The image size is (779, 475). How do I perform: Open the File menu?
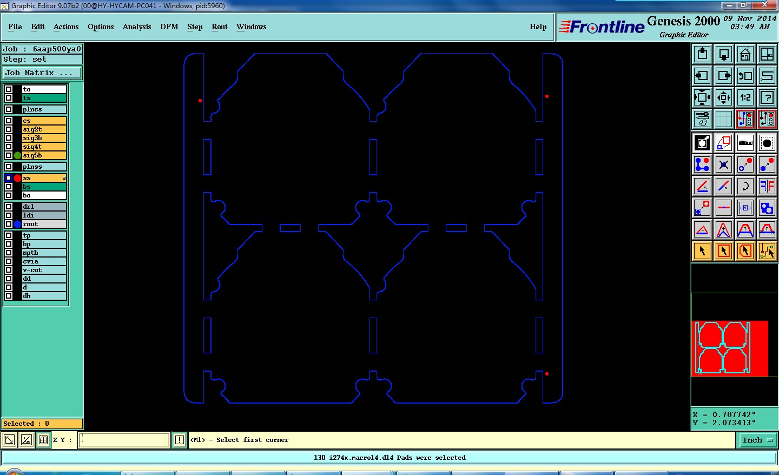(15, 27)
